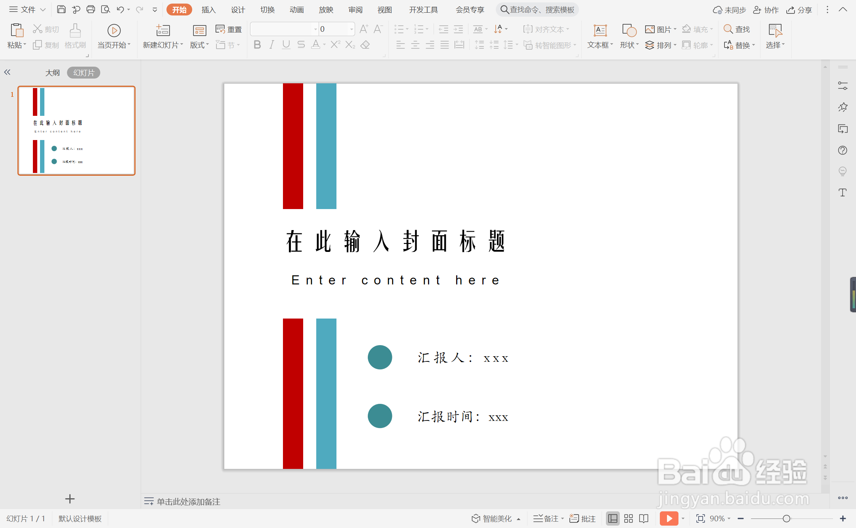Start slideshow from current page icon

click(x=114, y=31)
